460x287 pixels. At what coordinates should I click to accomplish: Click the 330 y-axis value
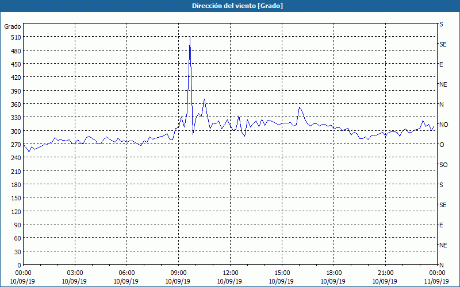click(16, 118)
